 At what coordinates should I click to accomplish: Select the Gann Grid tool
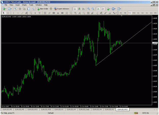pos(88,13)
